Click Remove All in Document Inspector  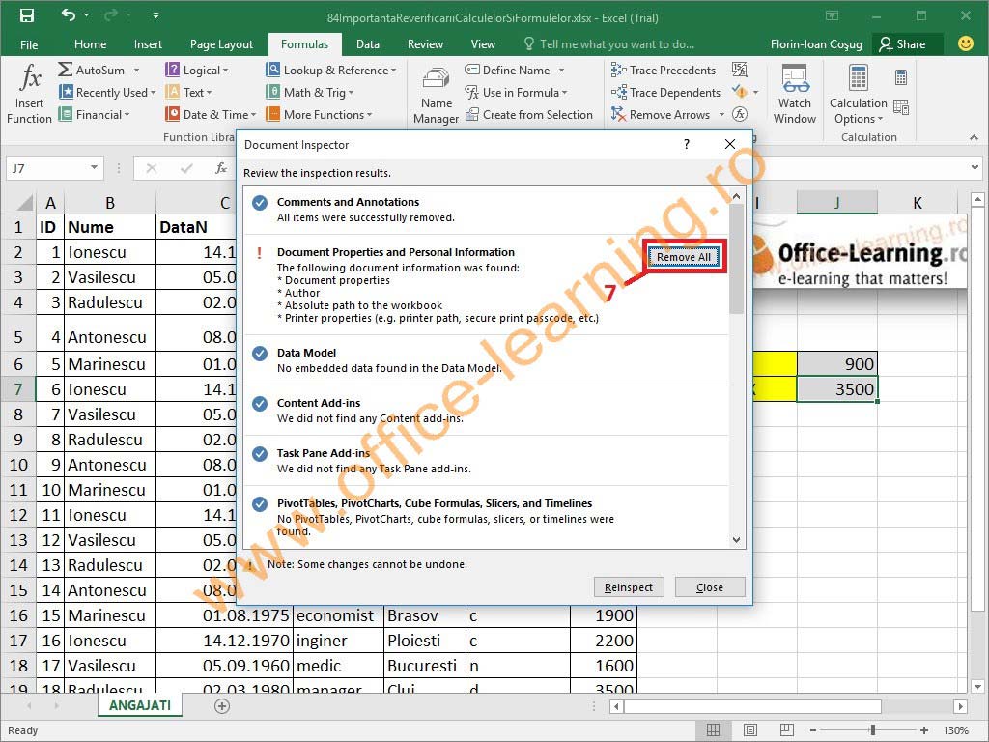tap(684, 257)
